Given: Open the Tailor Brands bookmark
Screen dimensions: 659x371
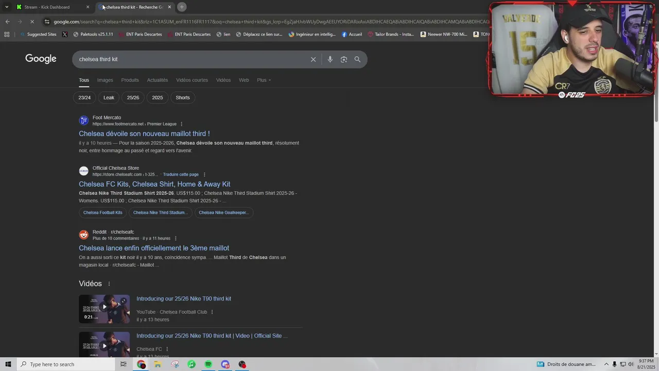Looking at the screenshot, I should pyautogui.click(x=391, y=35).
